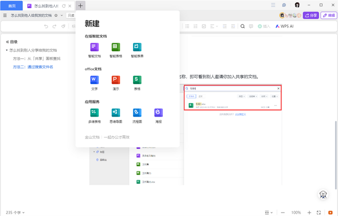Click the 编辑 edit button

pyautogui.click(x=329, y=15)
